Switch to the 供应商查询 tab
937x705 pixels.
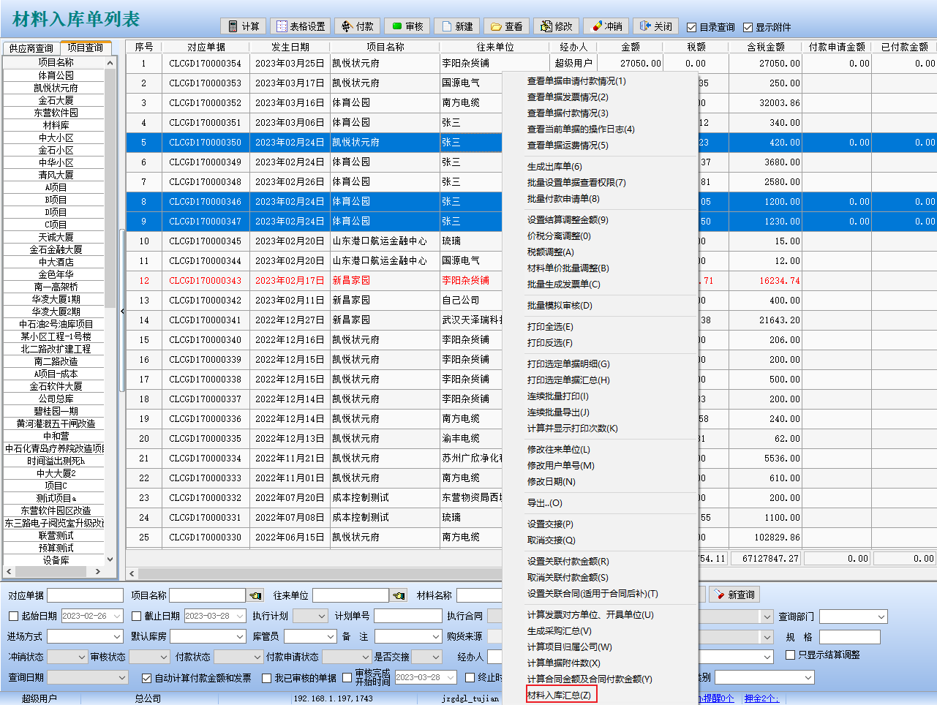pyautogui.click(x=31, y=48)
